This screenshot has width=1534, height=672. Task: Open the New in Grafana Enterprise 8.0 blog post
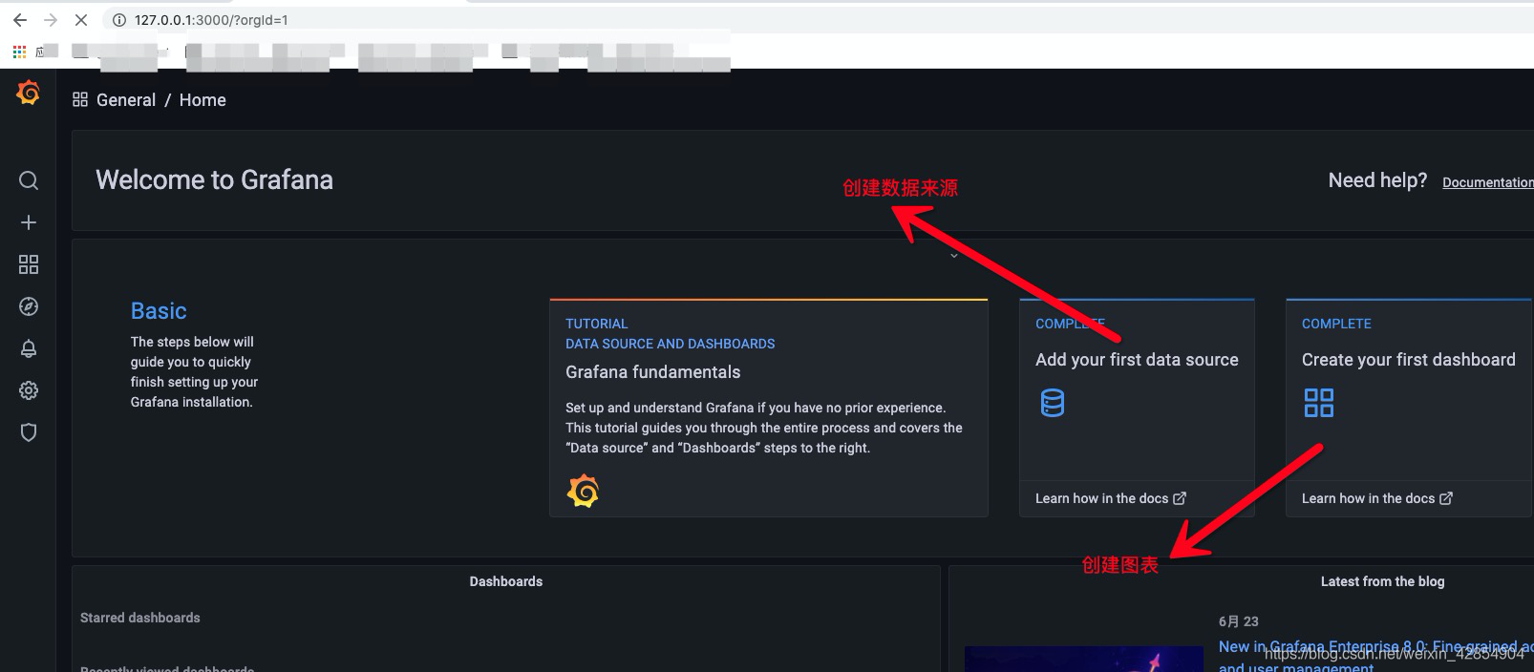(x=1375, y=657)
